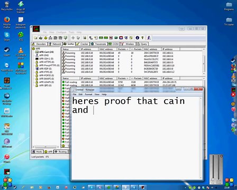The width and height of the screenshot is (237, 190).
Task: Open Notepad's Help menu
Action: (104, 94)
